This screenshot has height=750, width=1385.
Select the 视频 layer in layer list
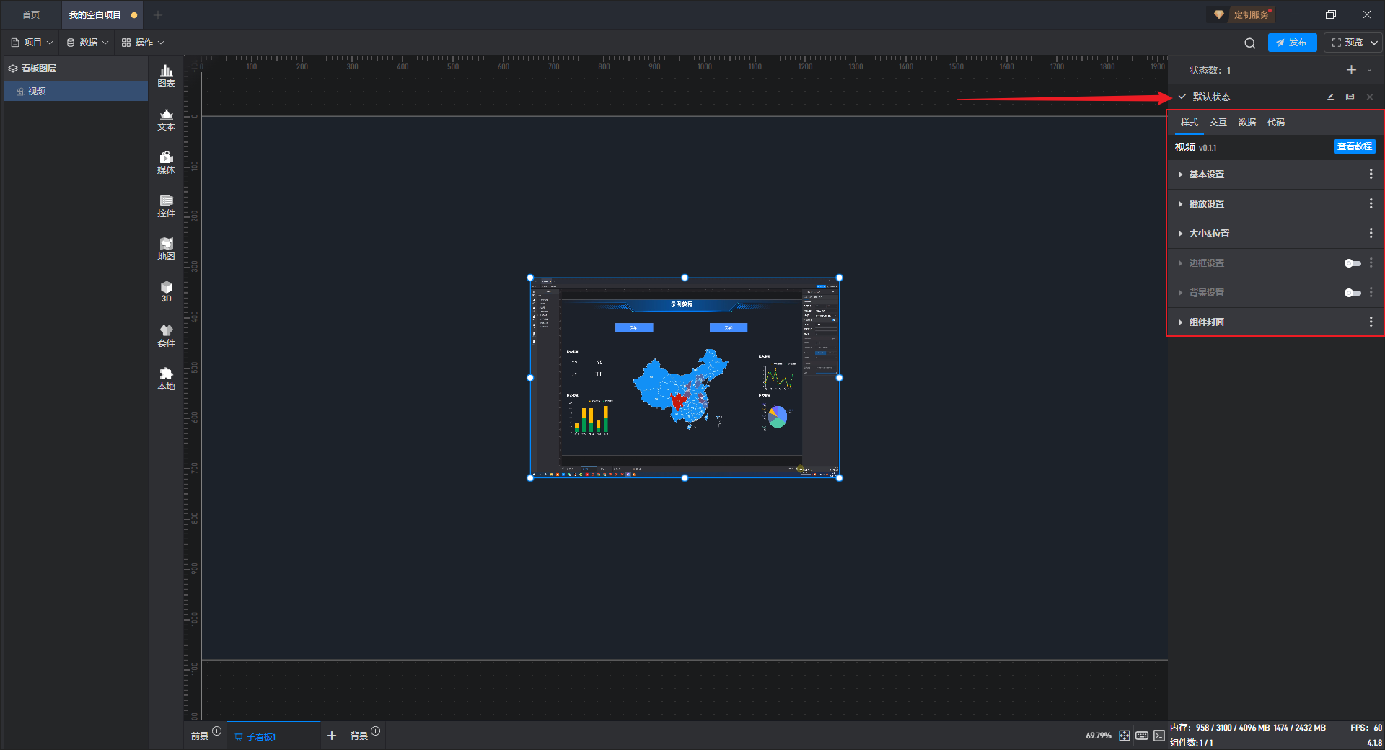pyautogui.click(x=38, y=92)
